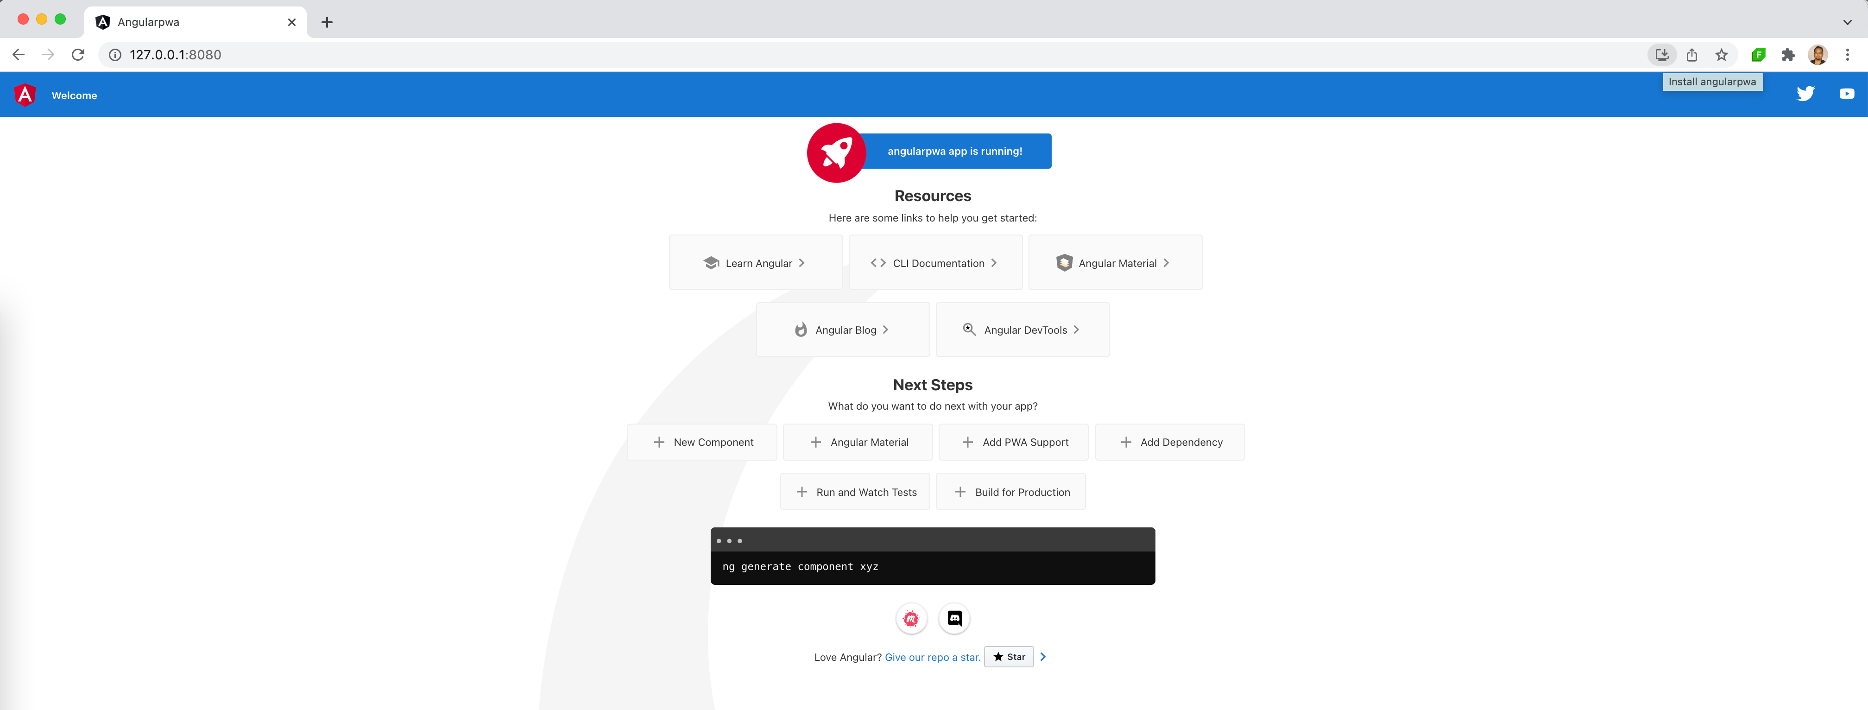1868x710 pixels.
Task: Click the 'angularpwa app is running!' banner
Action: tap(954, 151)
